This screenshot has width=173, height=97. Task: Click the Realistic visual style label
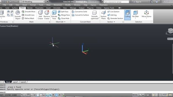(14, 26)
